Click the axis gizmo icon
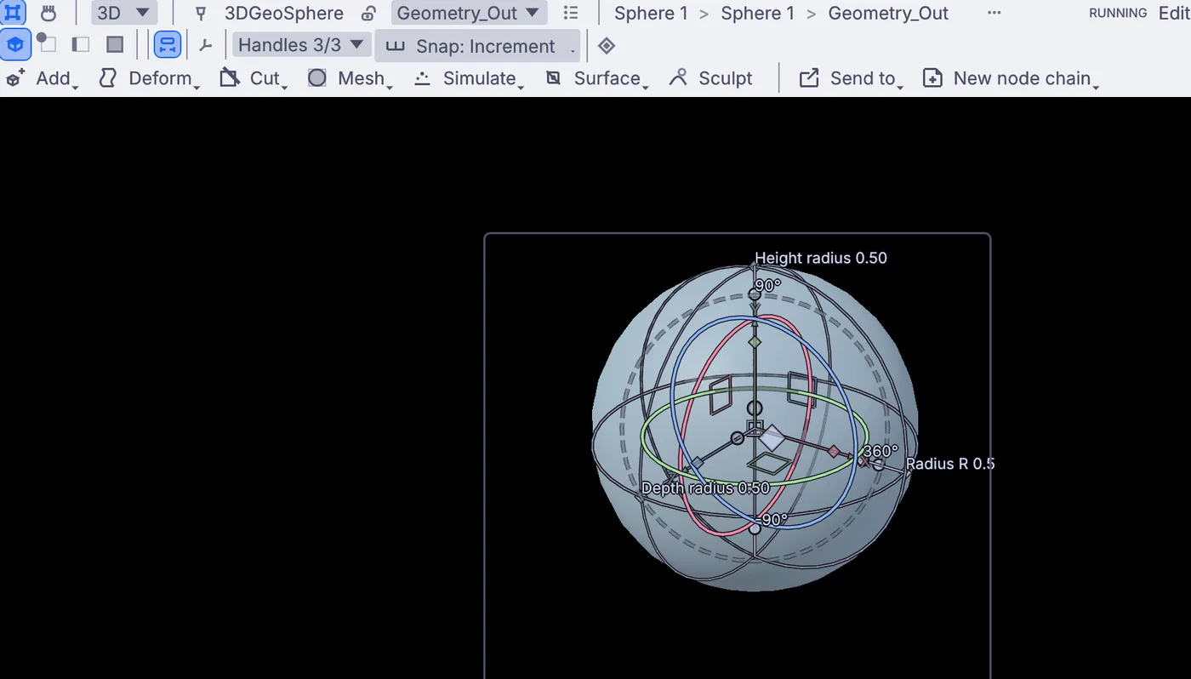Image resolution: width=1191 pixels, height=679 pixels. [205, 45]
